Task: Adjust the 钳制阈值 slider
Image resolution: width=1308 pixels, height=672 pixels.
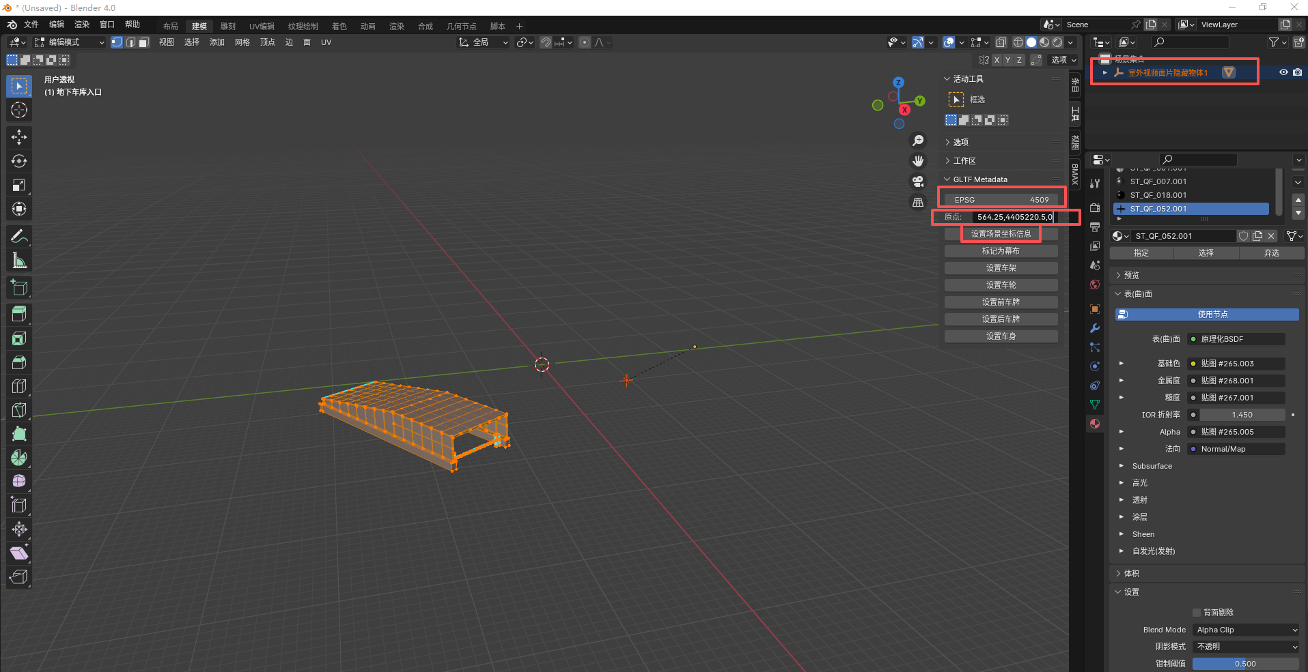Action: click(x=1245, y=664)
